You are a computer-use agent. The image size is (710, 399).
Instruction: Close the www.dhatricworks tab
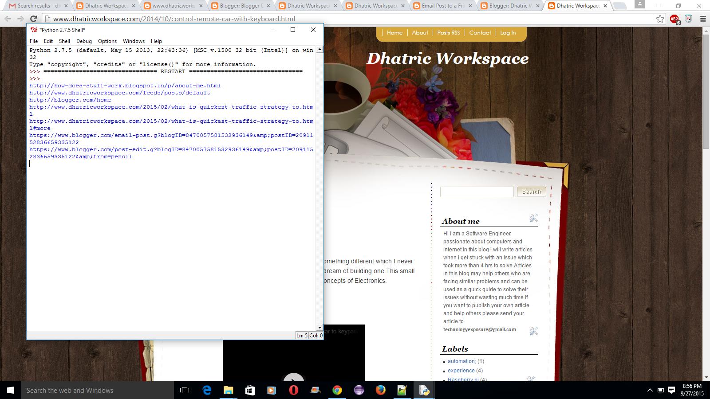coord(201,6)
